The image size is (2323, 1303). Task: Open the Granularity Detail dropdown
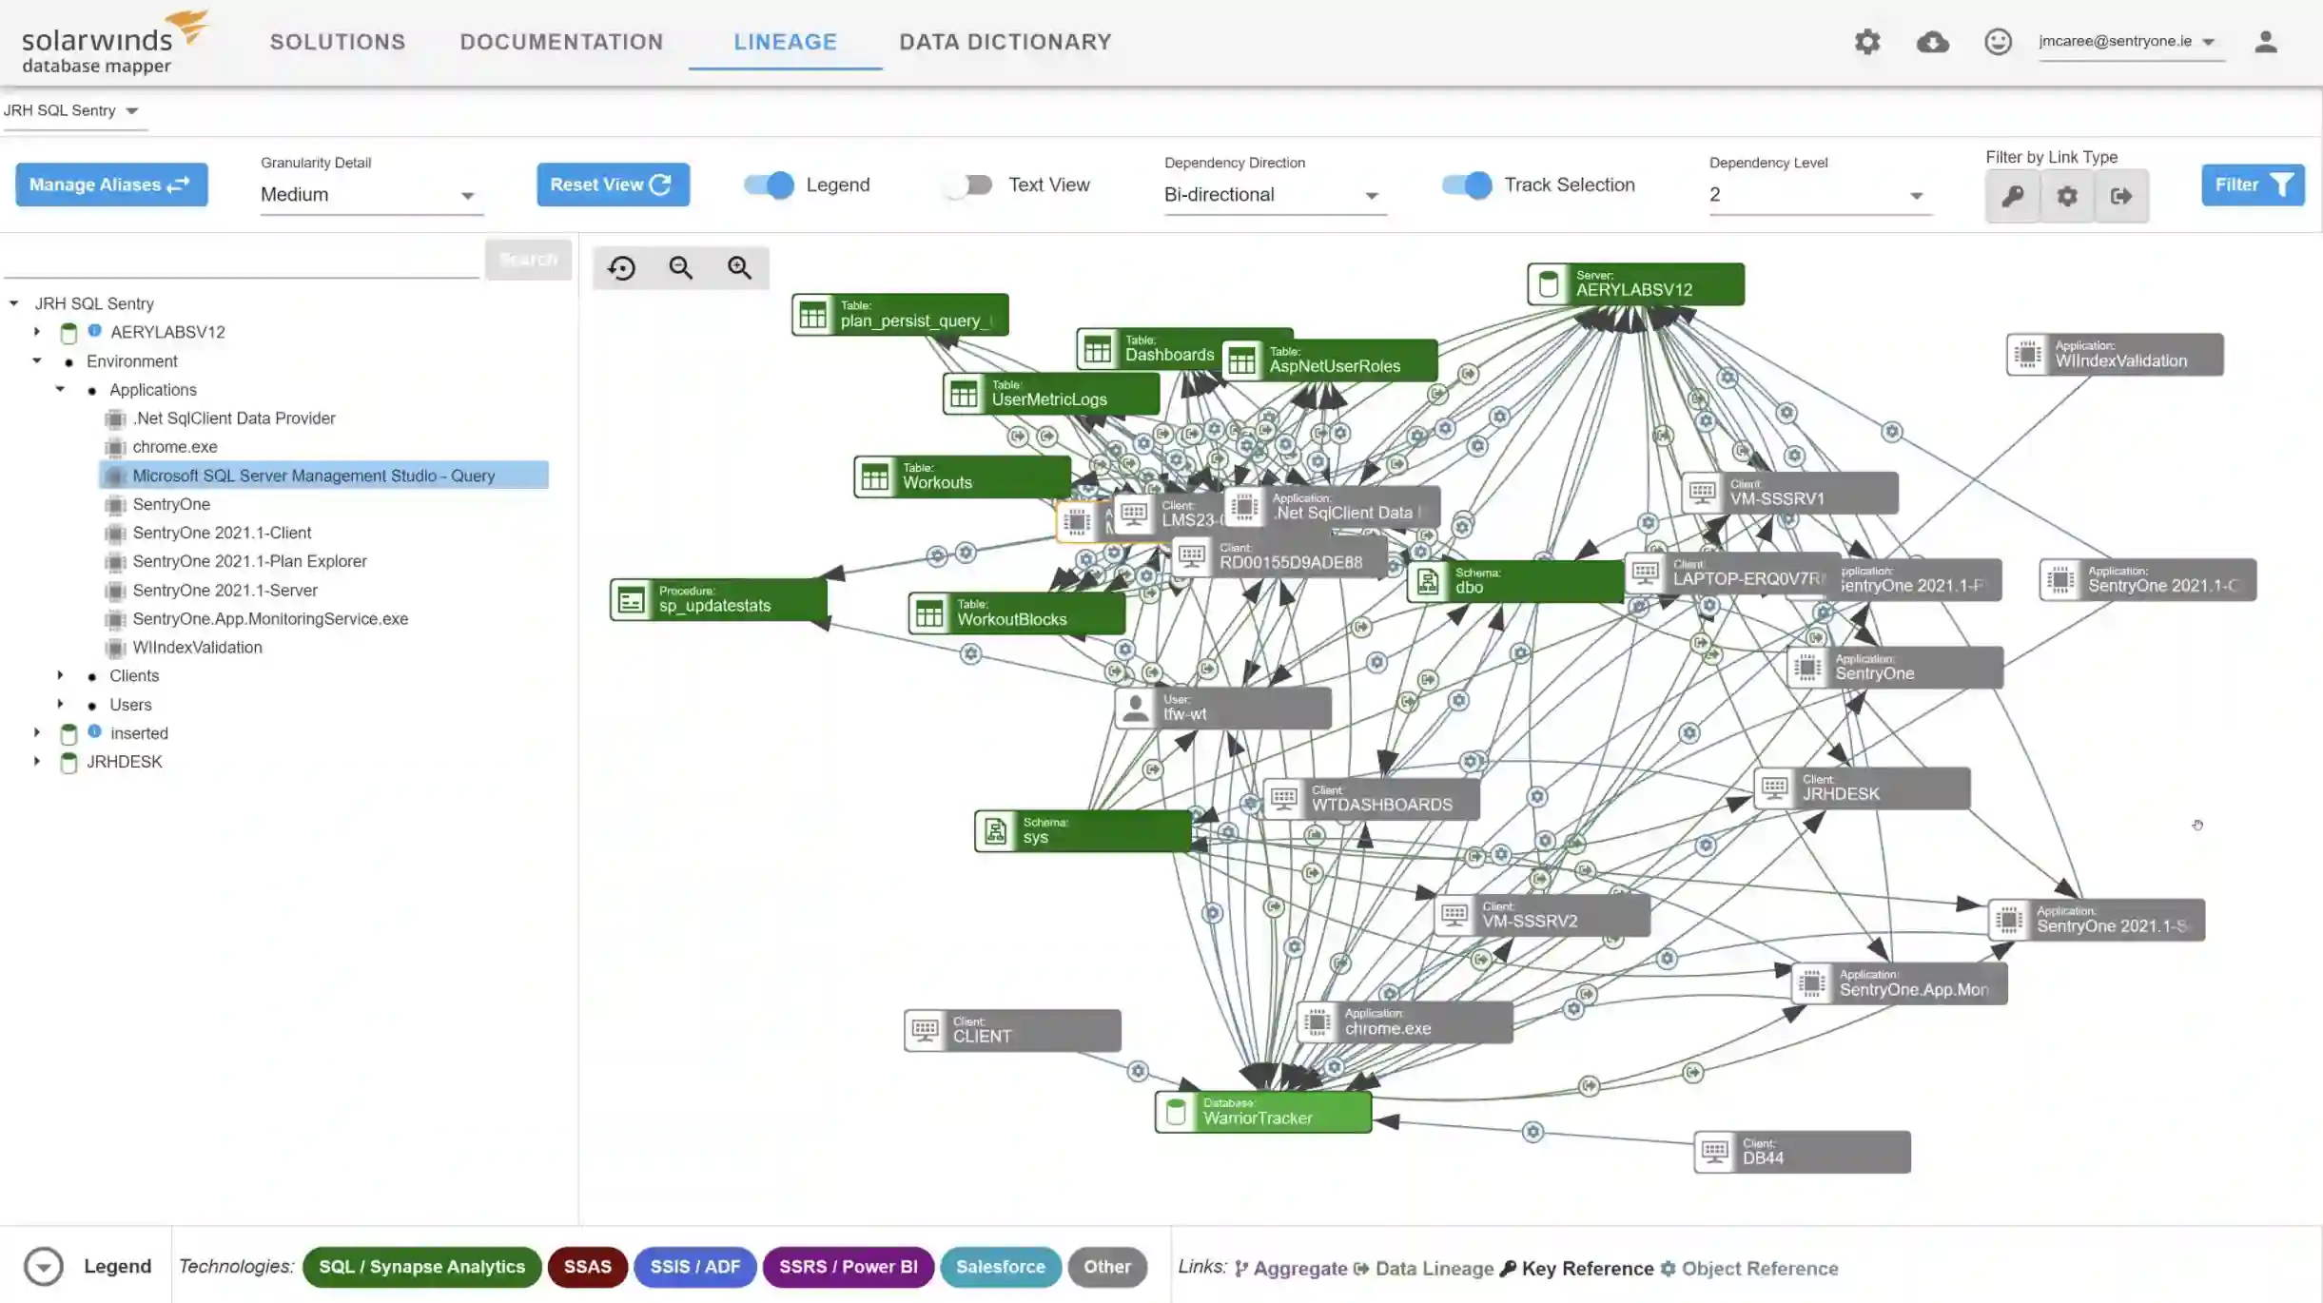[368, 193]
